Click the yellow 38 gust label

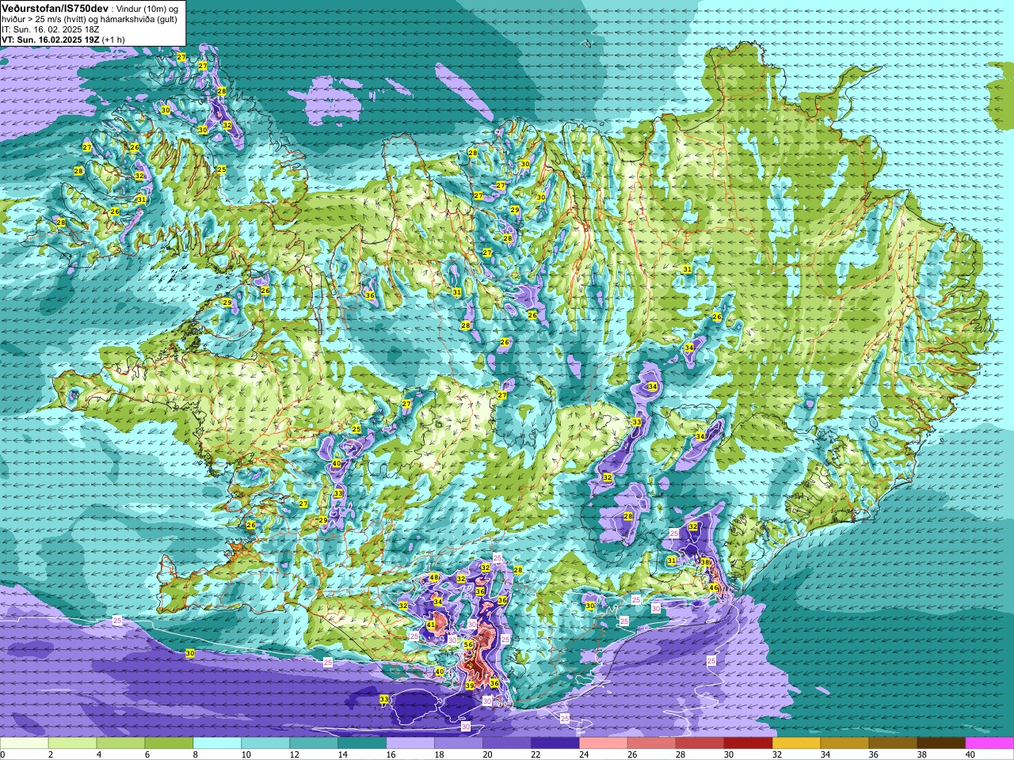(705, 562)
